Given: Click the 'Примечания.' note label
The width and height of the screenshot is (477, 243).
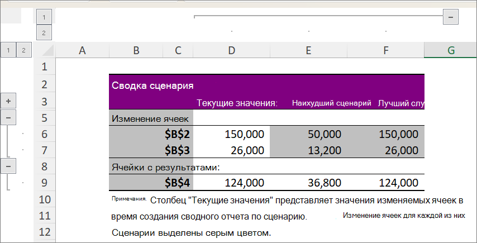Looking at the screenshot, I should (x=129, y=199).
